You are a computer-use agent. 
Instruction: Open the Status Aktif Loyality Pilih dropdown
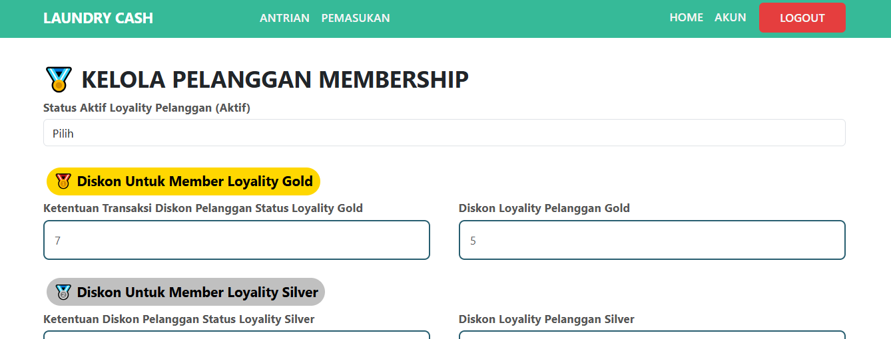[x=444, y=133]
